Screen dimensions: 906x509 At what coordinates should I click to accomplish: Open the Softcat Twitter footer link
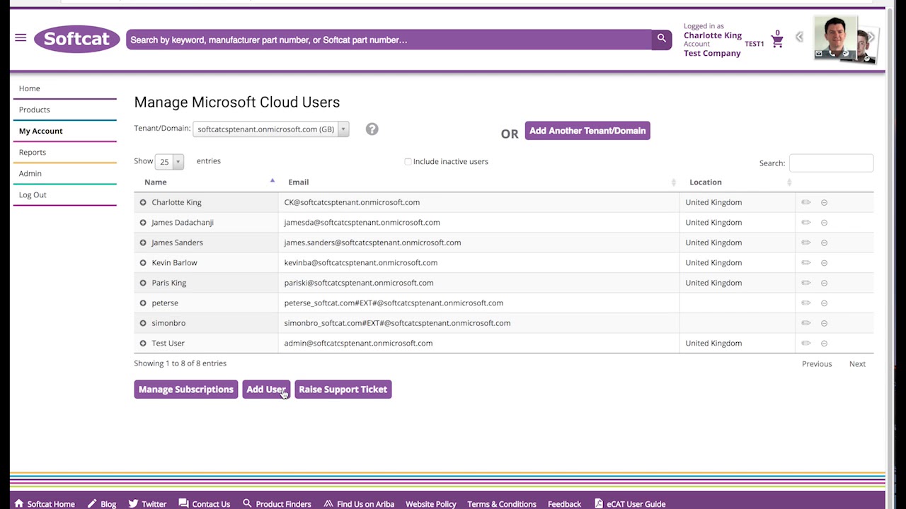pyautogui.click(x=147, y=504)
